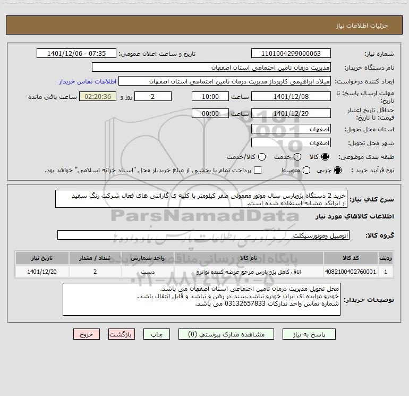Click the need date cell 1401/12/20

pos(42,272)
